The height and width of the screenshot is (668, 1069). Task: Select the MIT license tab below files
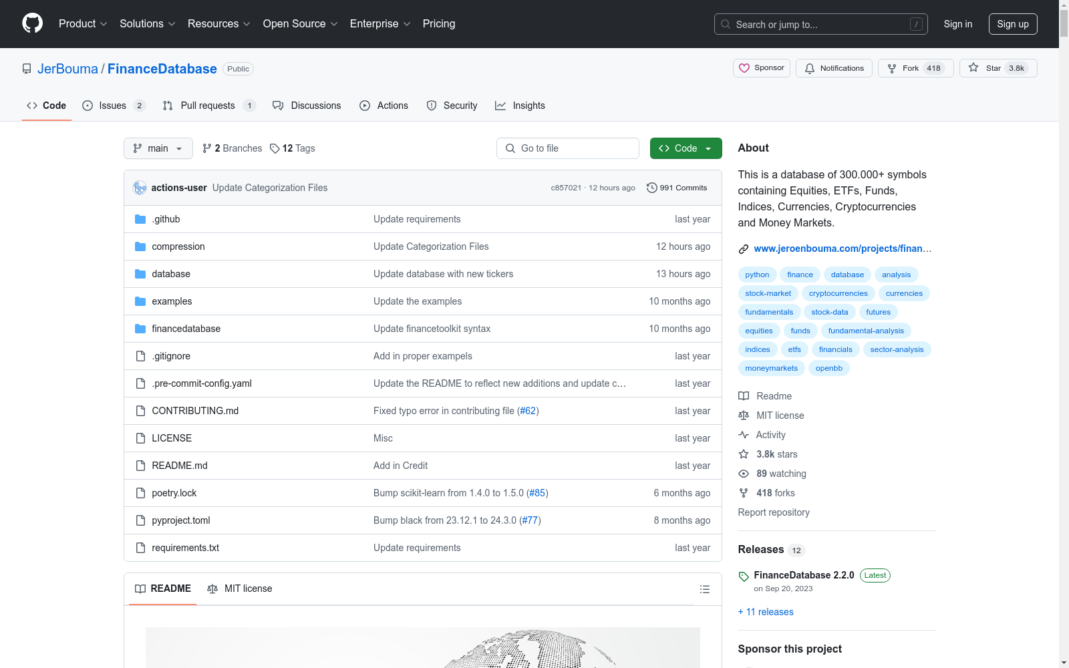coord(240,589)
